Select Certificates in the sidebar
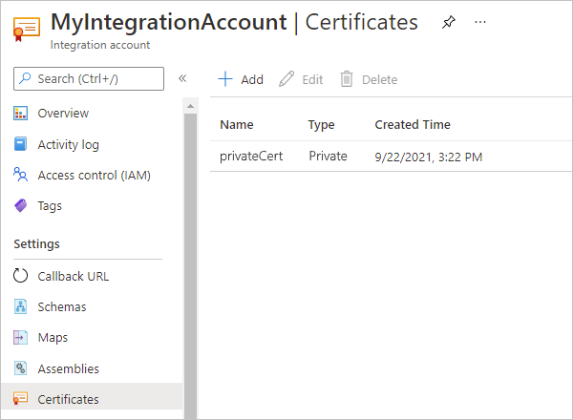The width and height of the screenshot is (573, 420). coord(68,399)
